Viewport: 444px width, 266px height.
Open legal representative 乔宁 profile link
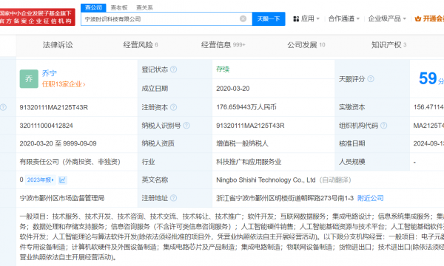pyautogui.click(x=50, y=73)
